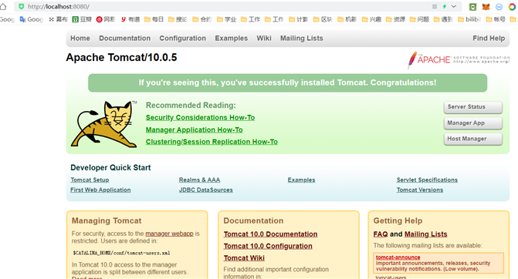Click the Server Status button
Image resolution: width=518 pixels, height=279 pixels.
(472, 107)
